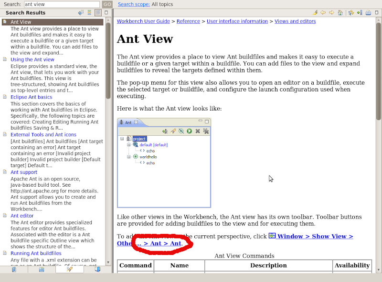Maximize the help content pane
The height and width of the screenshot is (282, 382).
tap(377, 12)
